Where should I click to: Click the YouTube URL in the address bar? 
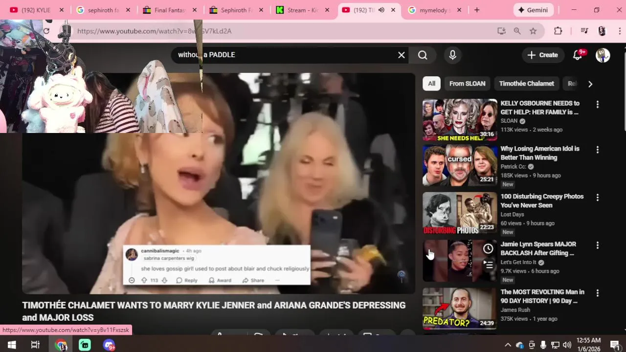(155, 31)
